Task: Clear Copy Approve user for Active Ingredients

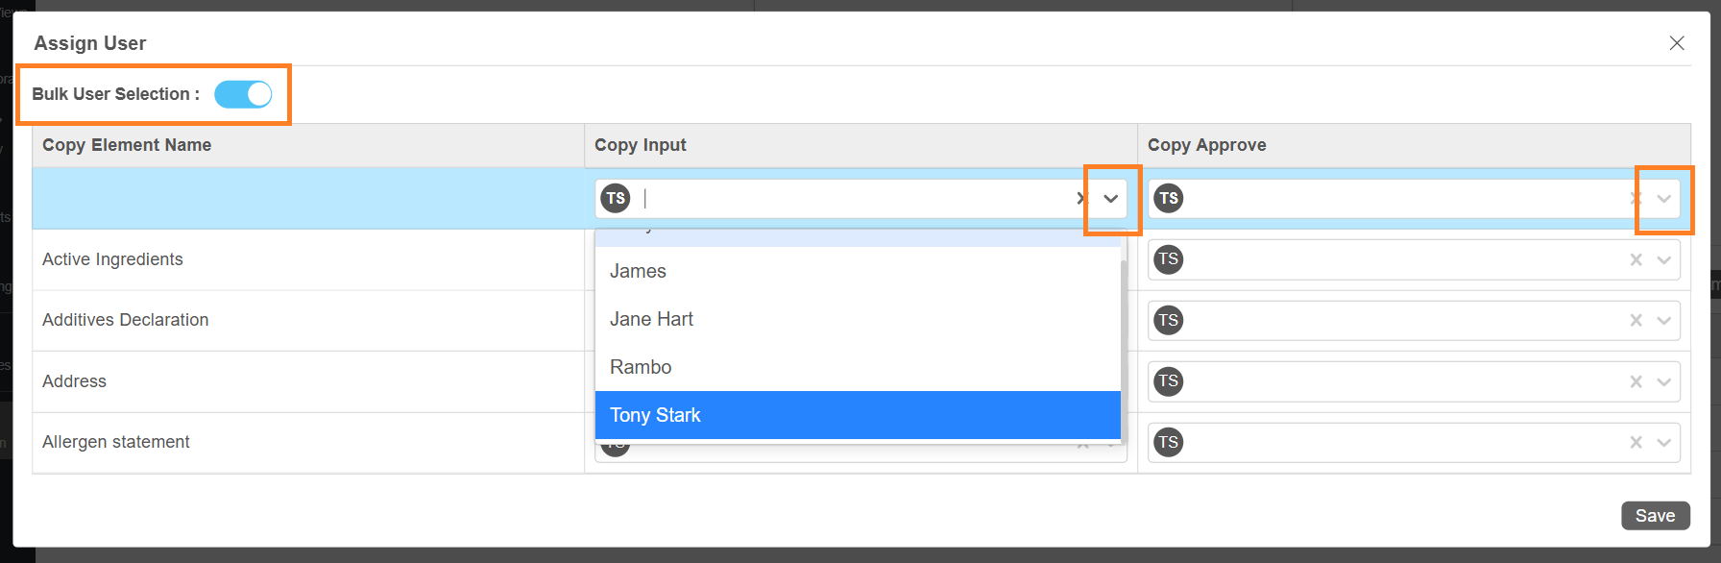Action: pos(1636,259)
